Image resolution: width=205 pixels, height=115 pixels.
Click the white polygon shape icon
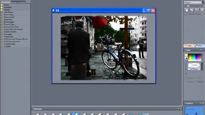click(x=186, y=10)
